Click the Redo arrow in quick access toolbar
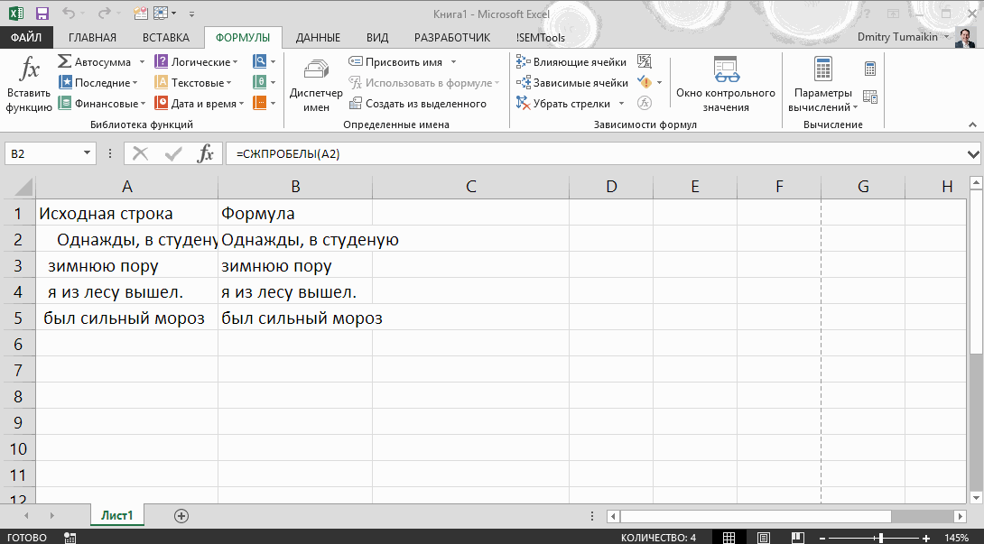Screen dimensions: 984x544 click(x=104, y=14)
